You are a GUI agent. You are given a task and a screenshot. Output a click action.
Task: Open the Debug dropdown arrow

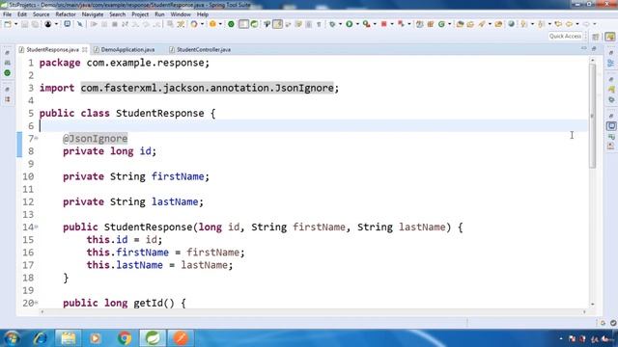pos(340,24)
